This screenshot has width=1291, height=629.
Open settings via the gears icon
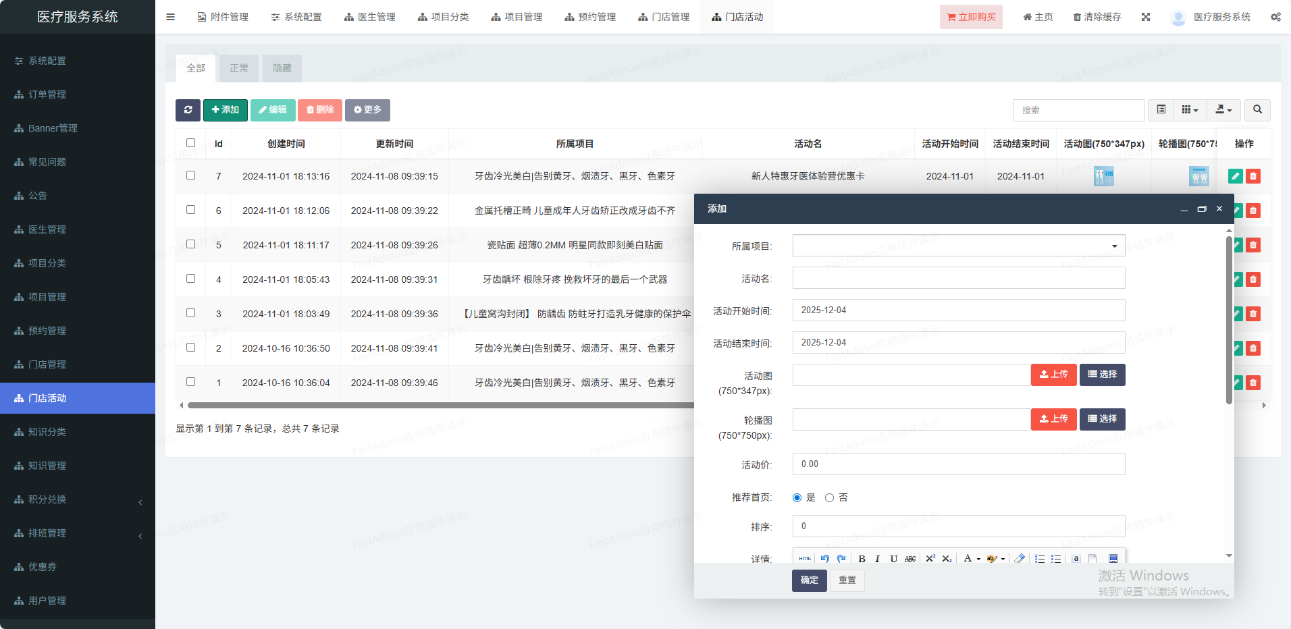point(1275,17)
